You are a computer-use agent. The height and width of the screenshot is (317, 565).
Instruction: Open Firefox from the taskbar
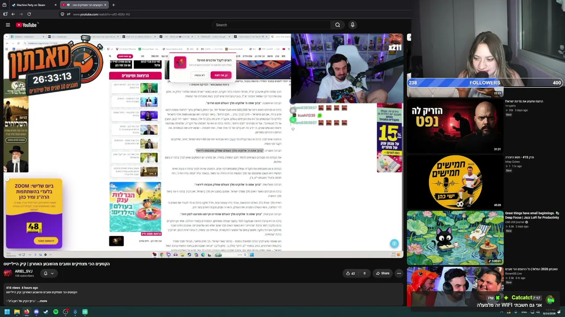[x=26, y=312]
